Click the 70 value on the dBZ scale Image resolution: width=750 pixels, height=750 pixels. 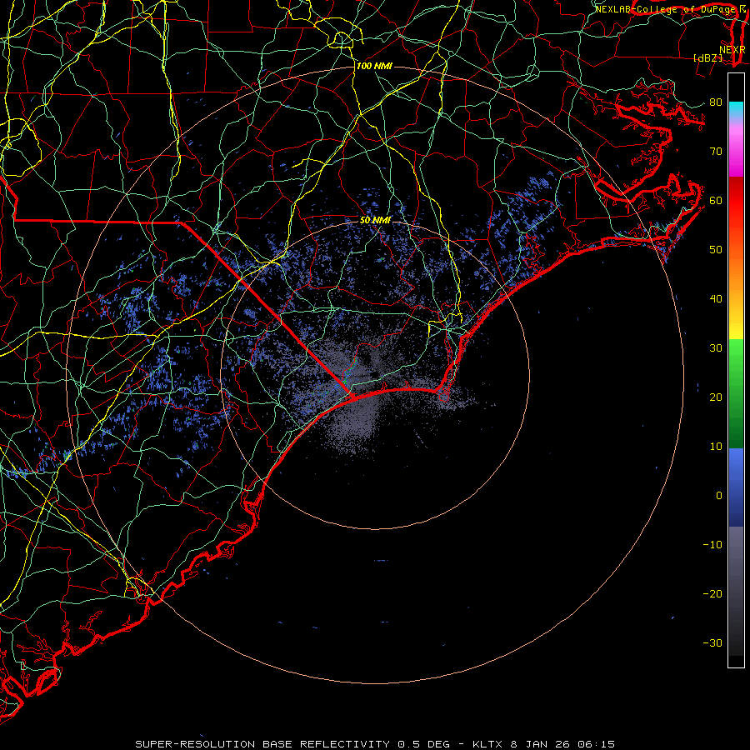pyautogui.click(x=716, y=151)
